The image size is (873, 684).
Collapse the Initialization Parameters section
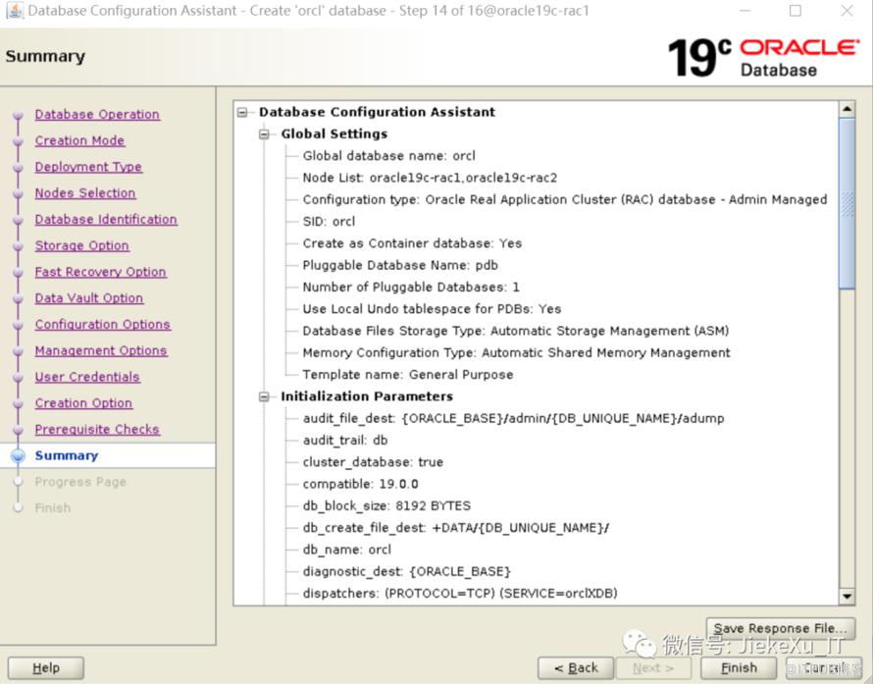264,397
